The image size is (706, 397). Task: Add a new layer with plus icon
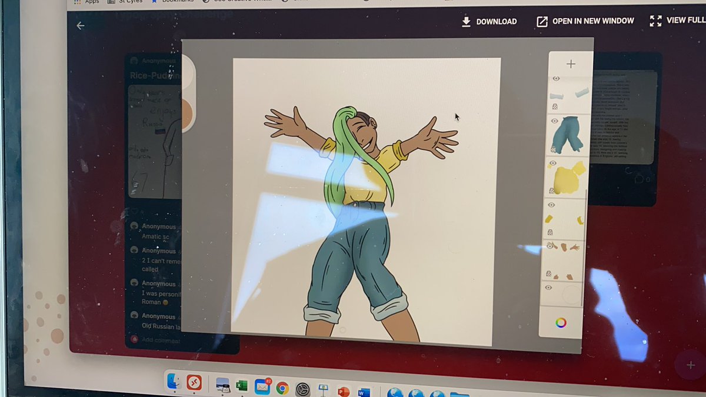point(571,64)
